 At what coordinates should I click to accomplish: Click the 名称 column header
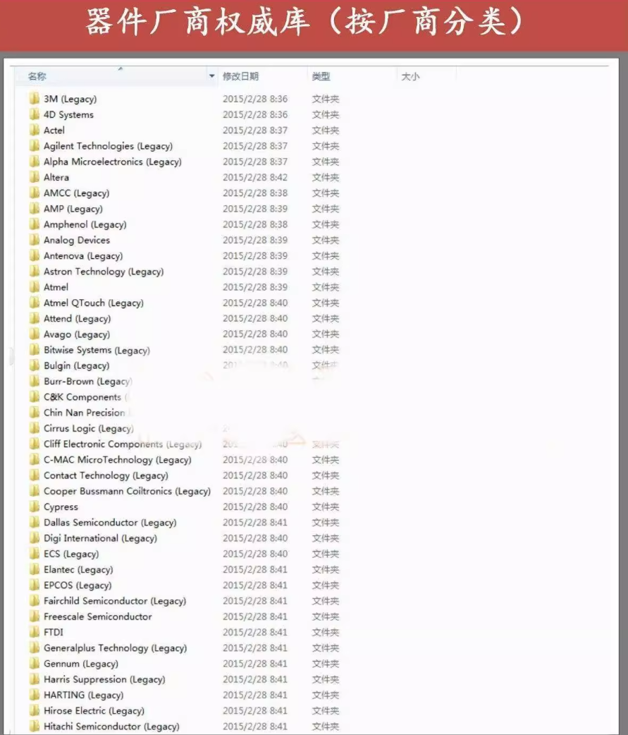tap(37, 76)
